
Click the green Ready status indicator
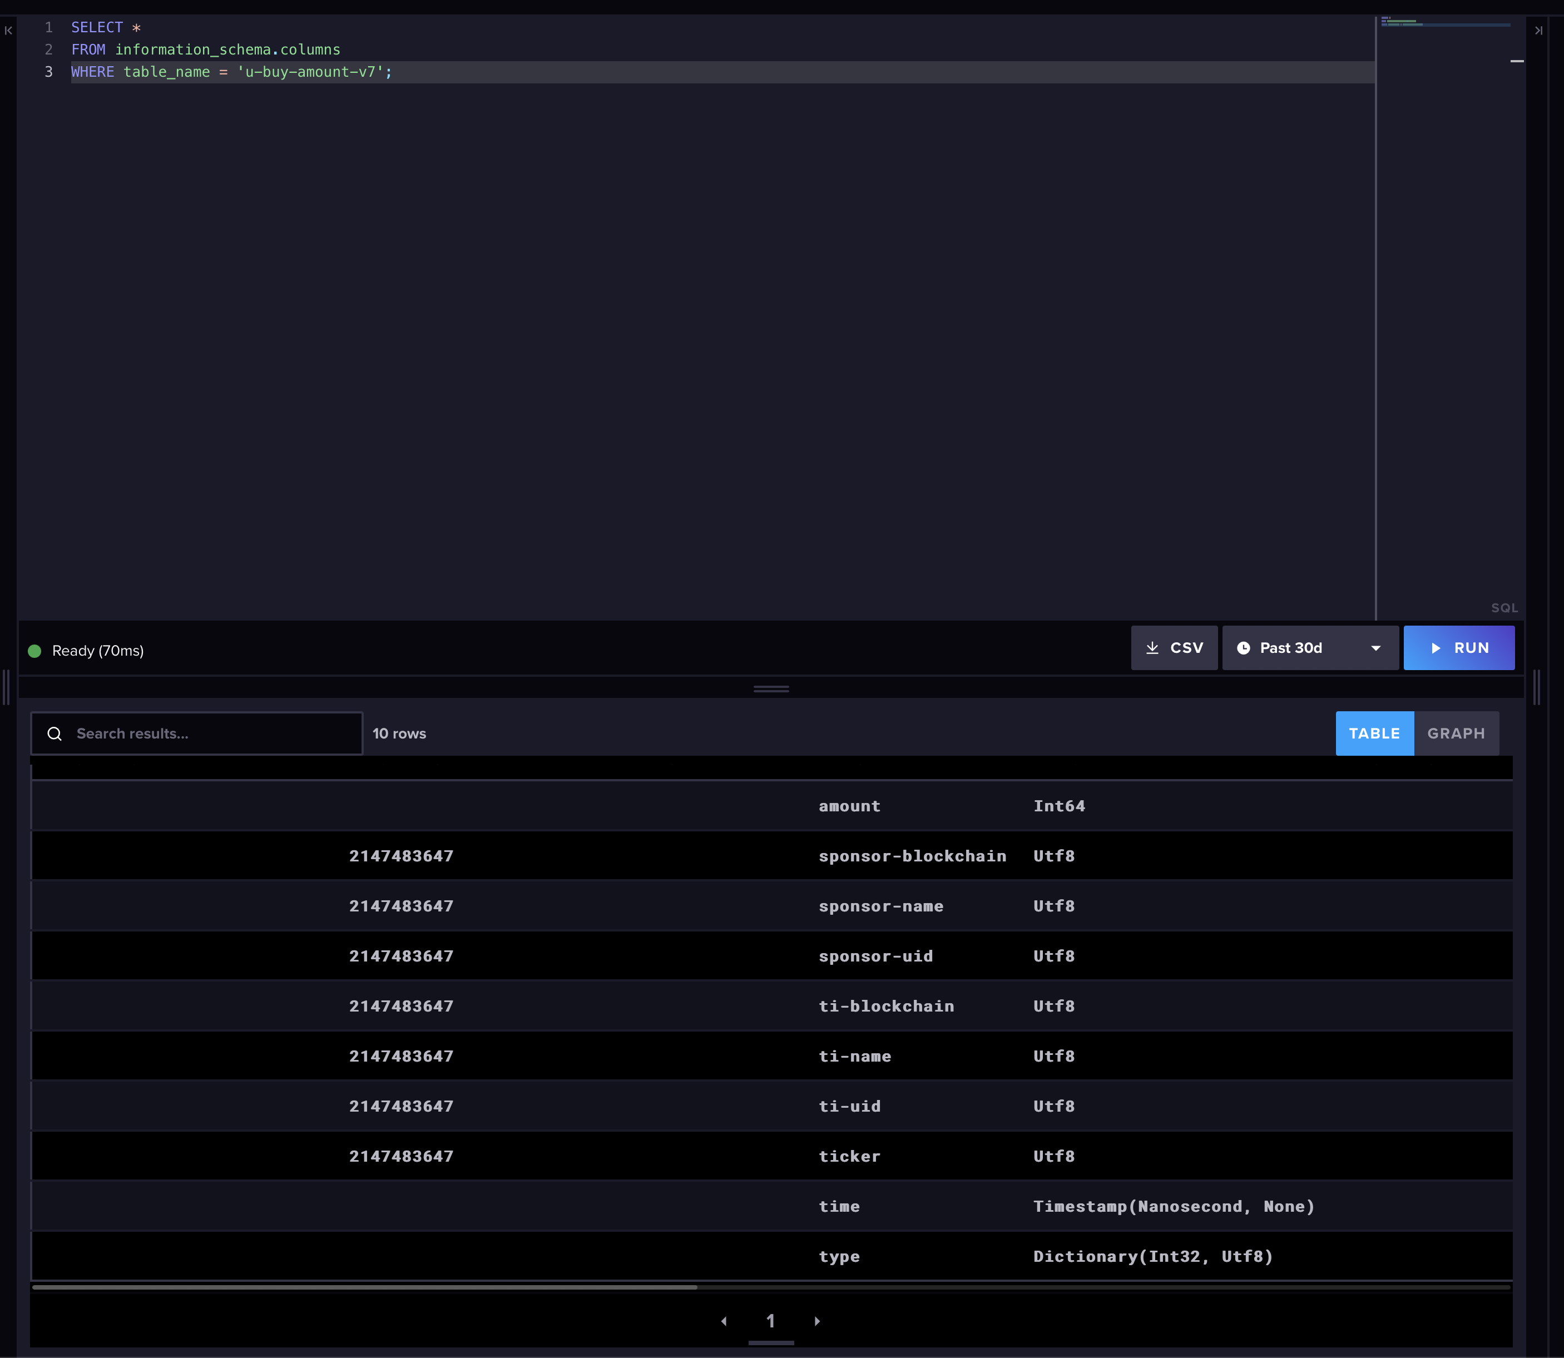pyautogui.click(x=34, y=651)
